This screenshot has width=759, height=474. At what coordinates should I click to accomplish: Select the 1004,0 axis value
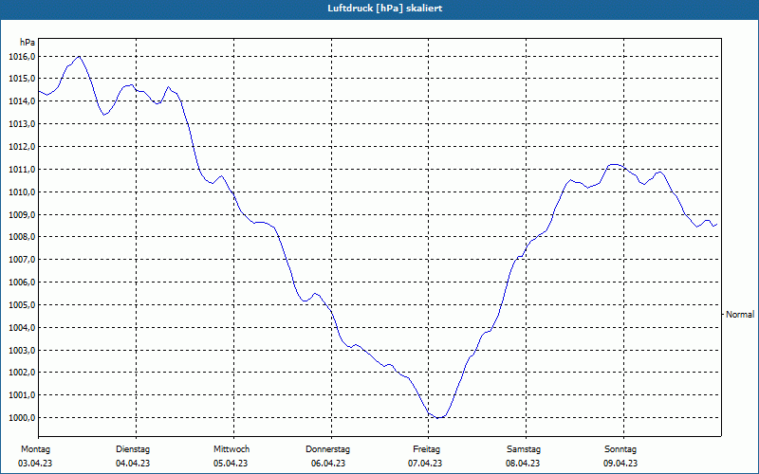[22, 327]
